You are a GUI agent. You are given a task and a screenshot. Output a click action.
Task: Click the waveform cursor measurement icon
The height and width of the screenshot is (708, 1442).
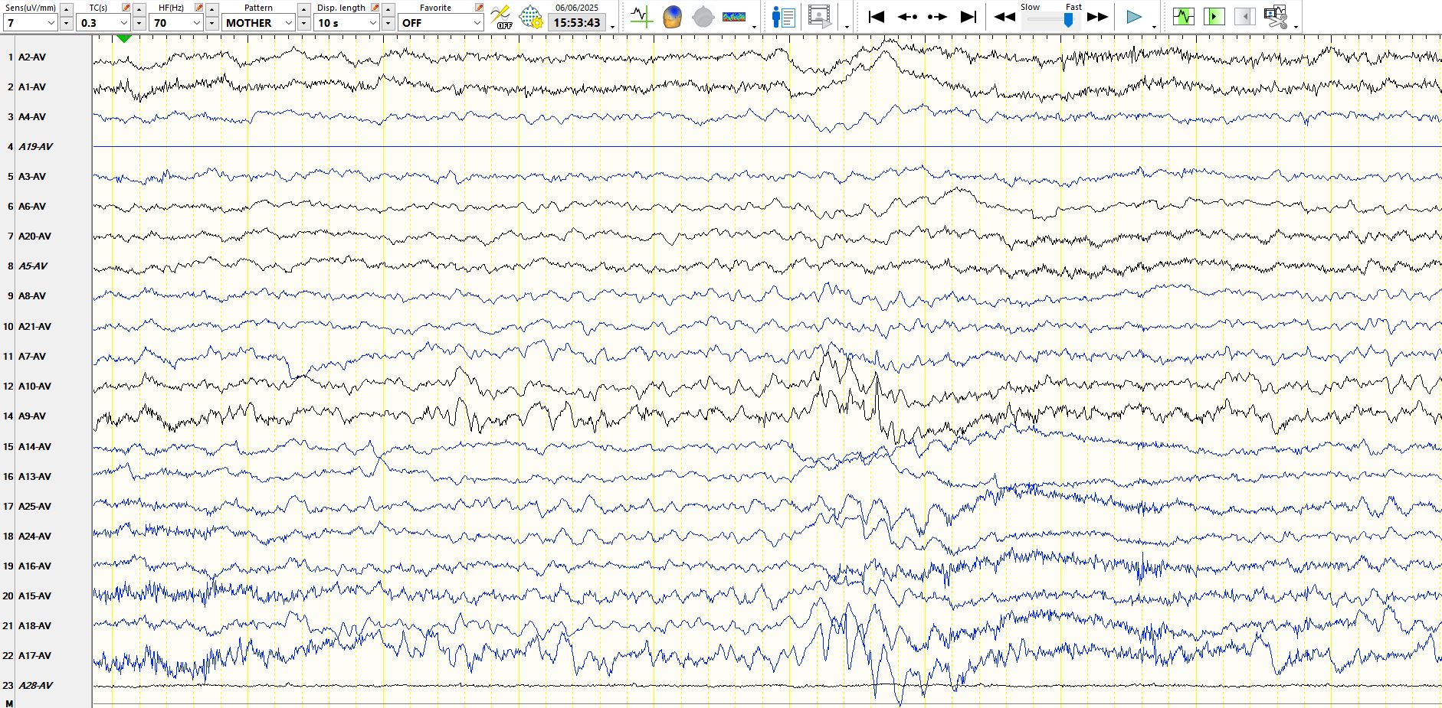coord(641,17)
